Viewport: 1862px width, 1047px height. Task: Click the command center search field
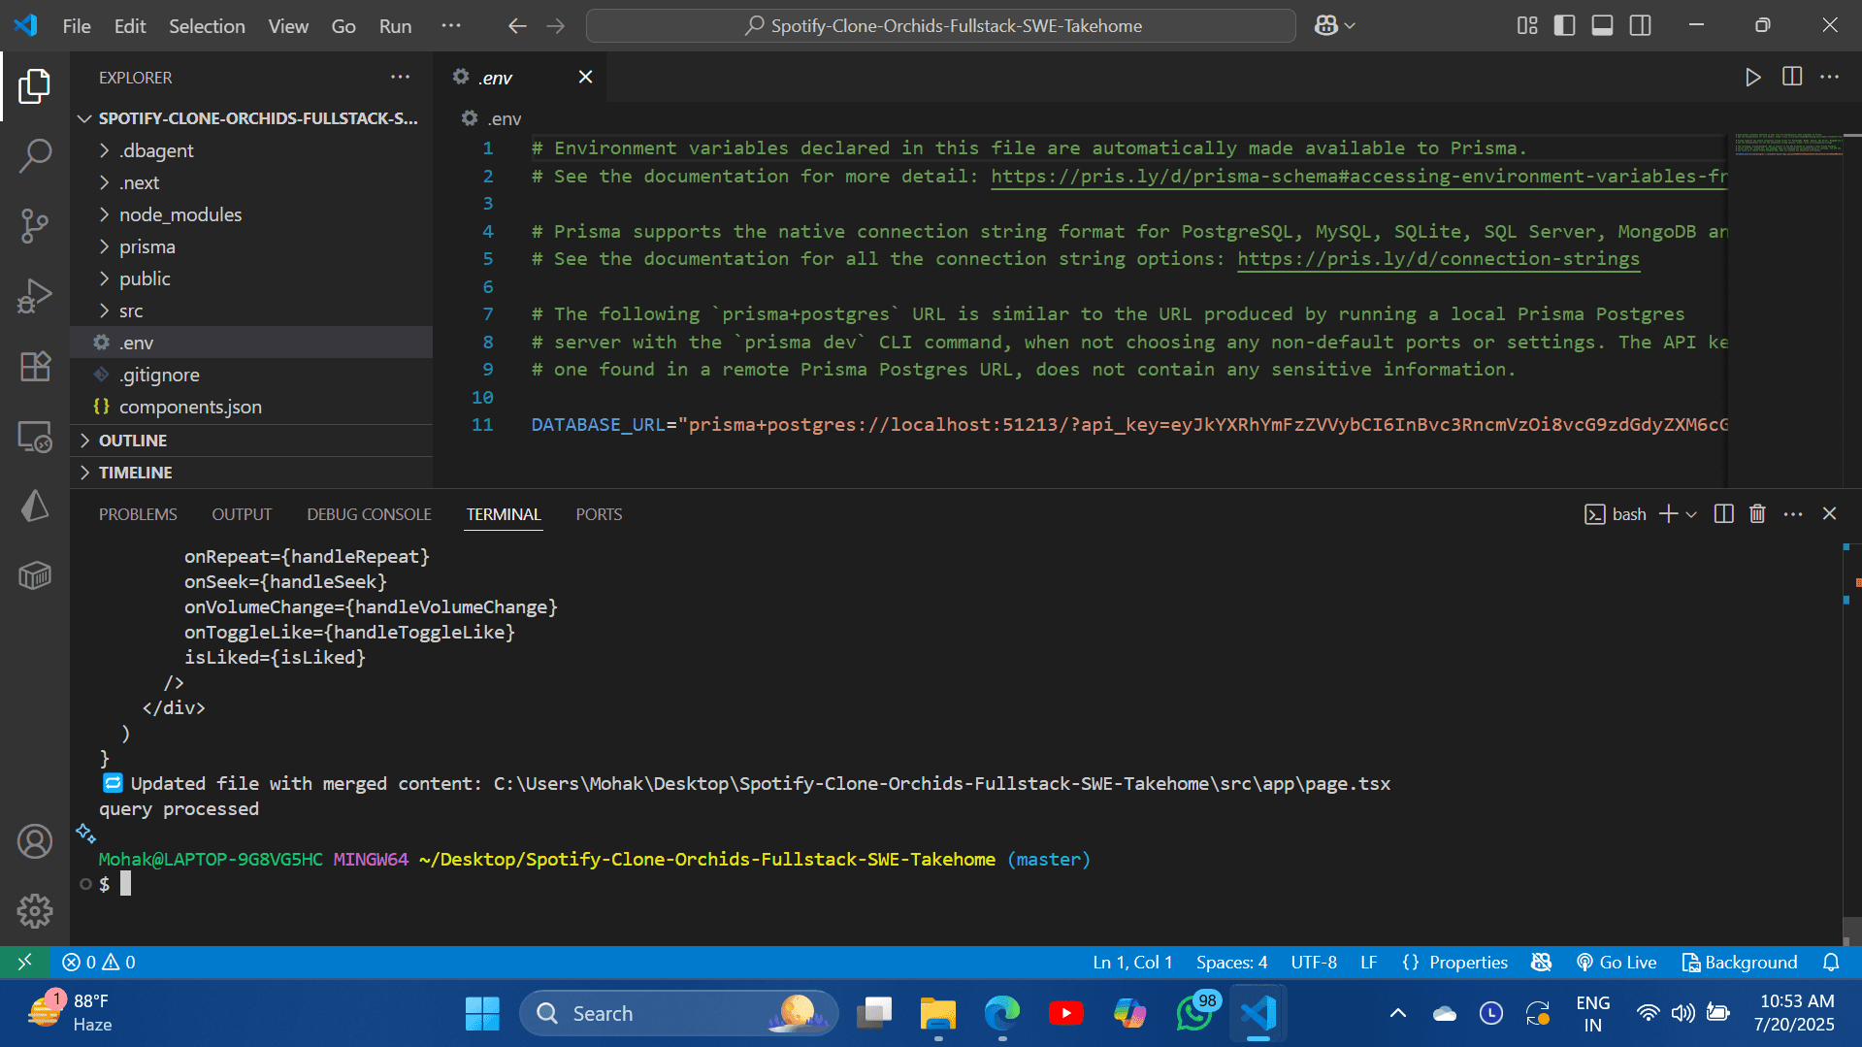tap(941, 26)
